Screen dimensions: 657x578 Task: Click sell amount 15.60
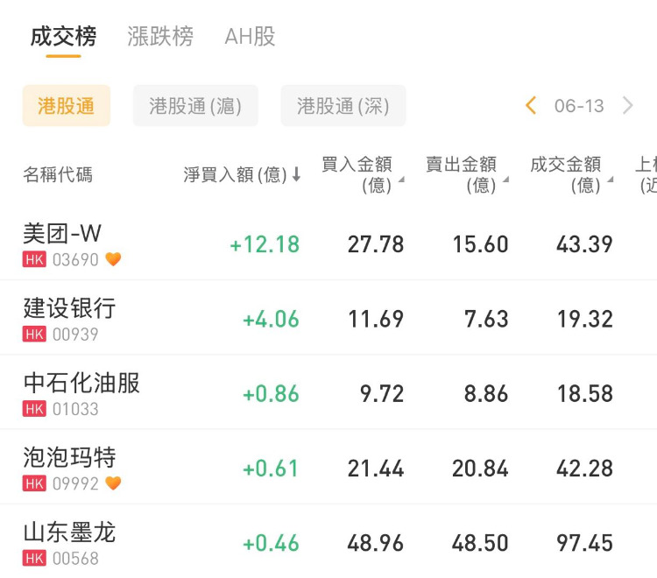click(x=481, y=244)
